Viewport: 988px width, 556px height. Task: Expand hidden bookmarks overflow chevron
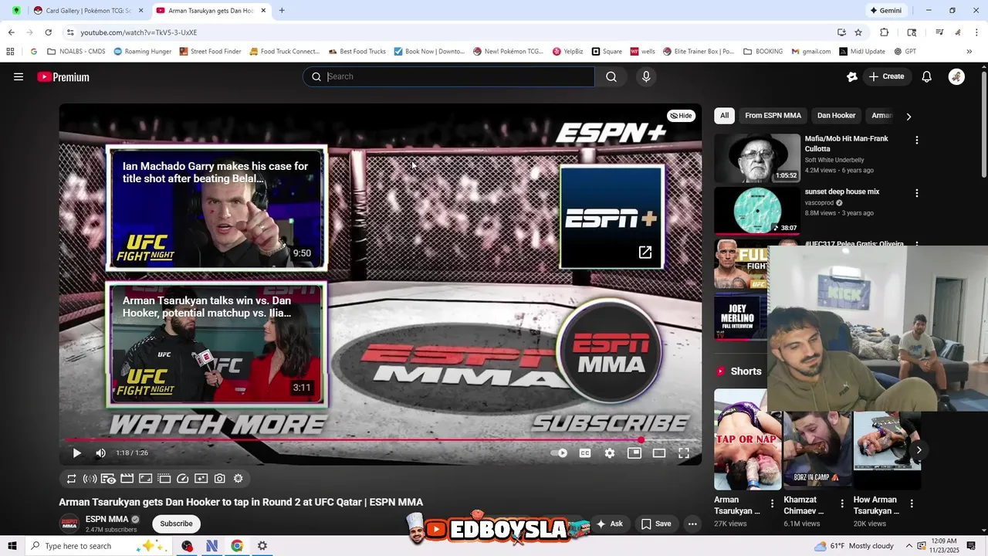click(x=969, y=52)
